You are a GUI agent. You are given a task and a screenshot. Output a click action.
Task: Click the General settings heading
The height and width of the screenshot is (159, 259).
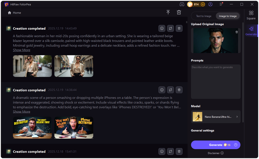pyautogui.click(x=203, y=130)
